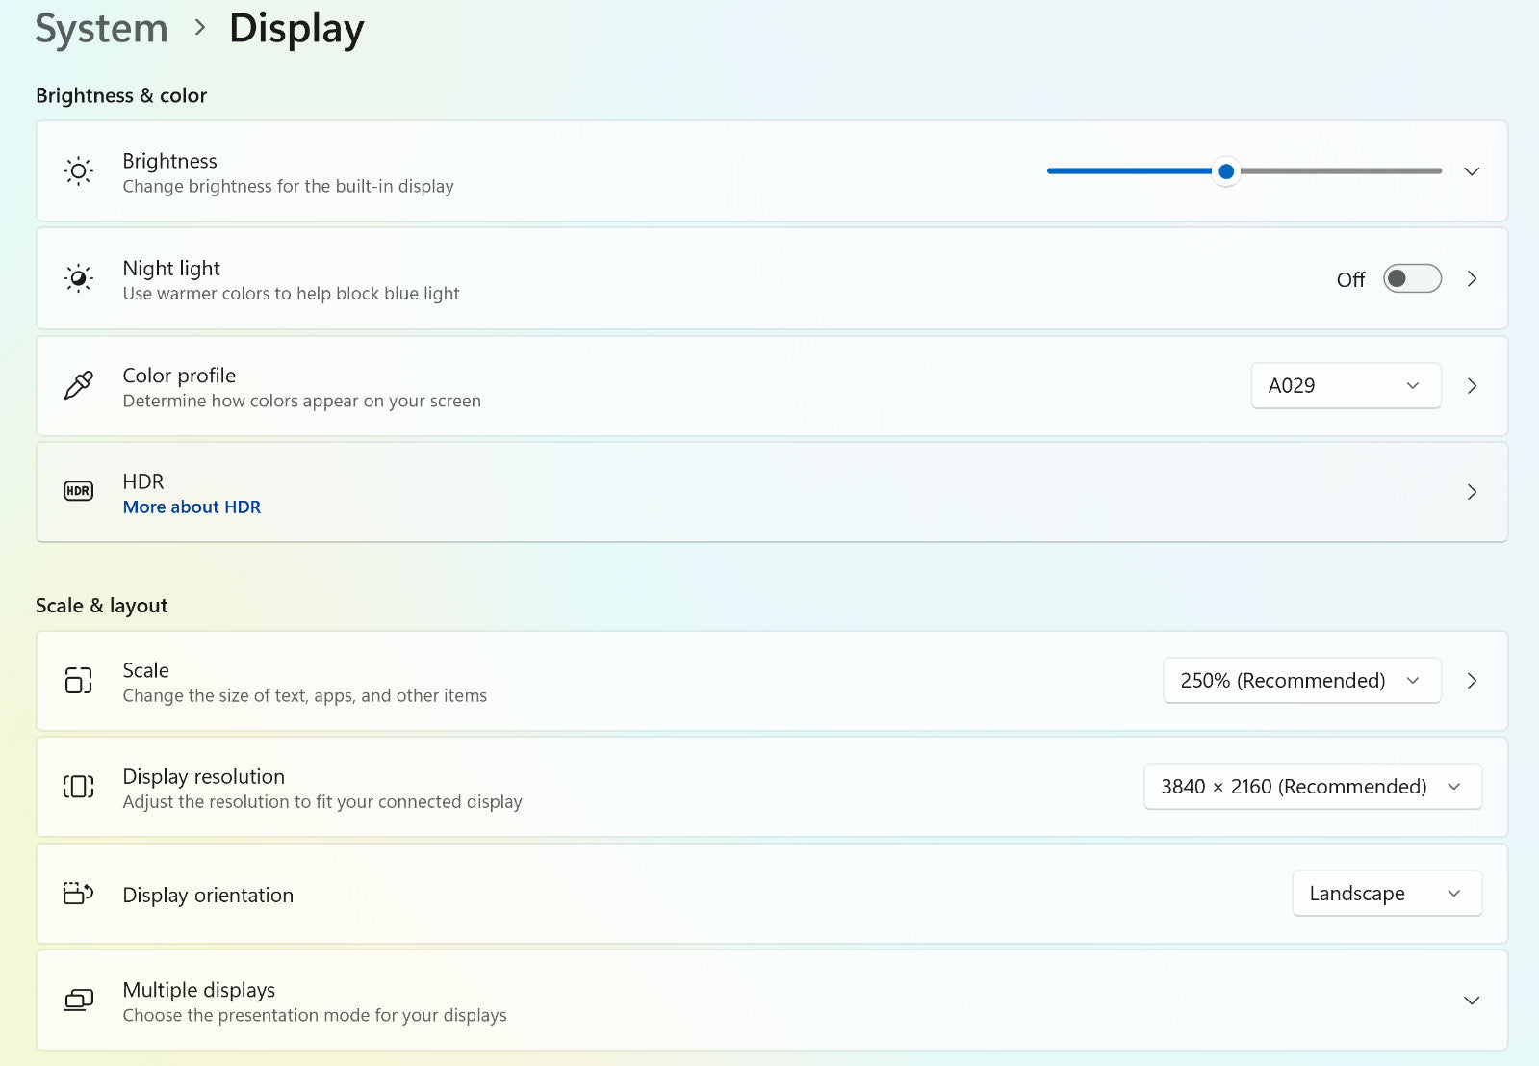
Task: Go back to System in breadcrumb
Action: (x=101, y=29)
